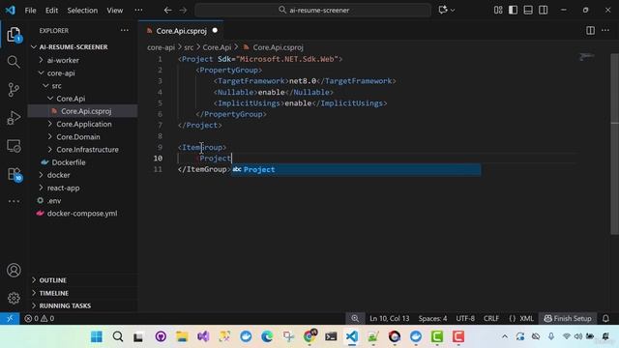Click Finish Setup in status bar

[x=568, y=318]
